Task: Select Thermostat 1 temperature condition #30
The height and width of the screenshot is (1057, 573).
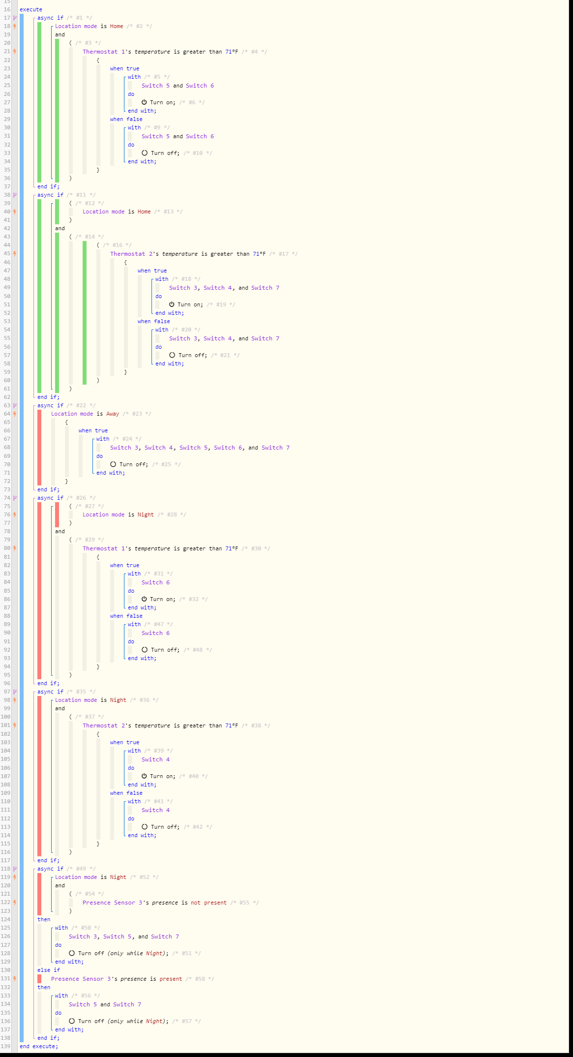Action: (160, 548)
